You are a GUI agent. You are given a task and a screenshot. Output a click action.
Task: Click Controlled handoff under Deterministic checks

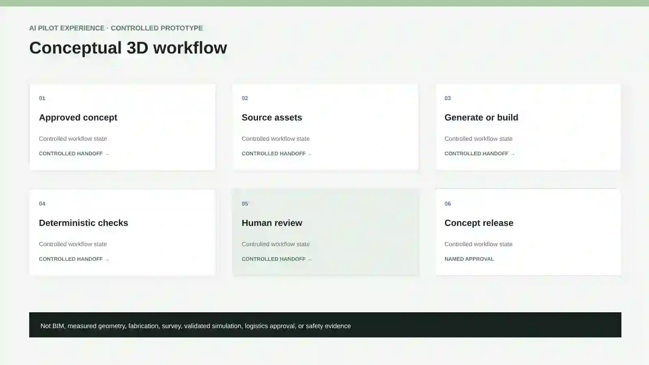(74, 259)
